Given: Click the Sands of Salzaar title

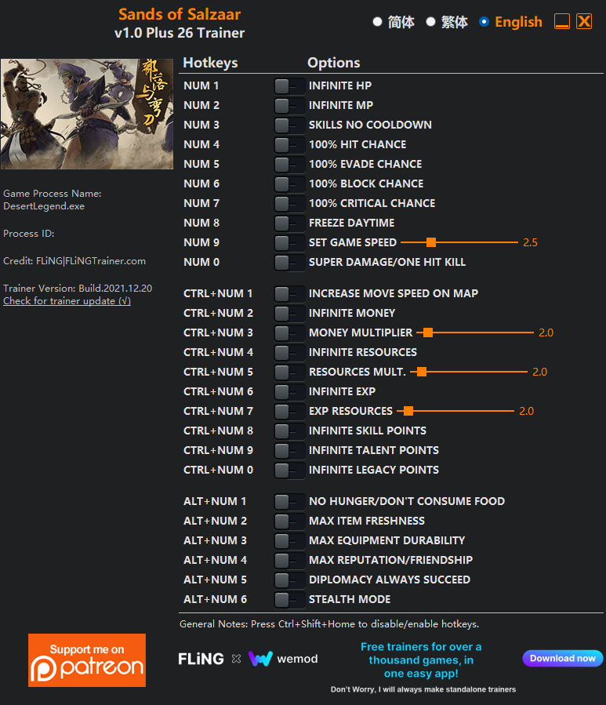Looking at the screenshot, I should (180, 14).
